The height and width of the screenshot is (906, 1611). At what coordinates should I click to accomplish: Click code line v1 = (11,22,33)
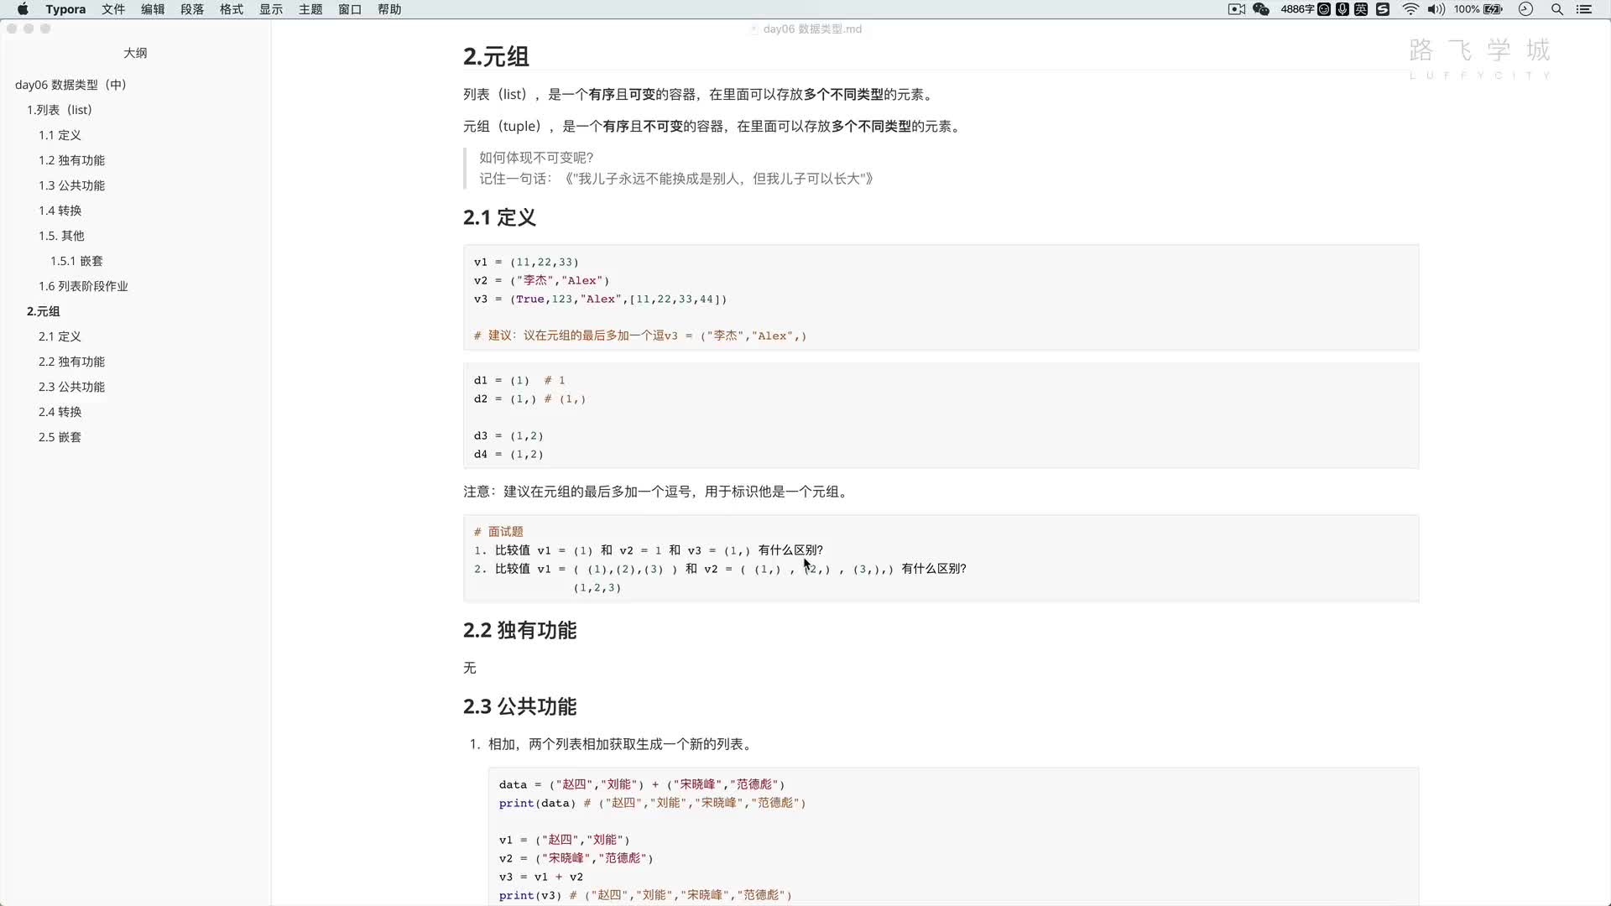click(x=526, y=263)
